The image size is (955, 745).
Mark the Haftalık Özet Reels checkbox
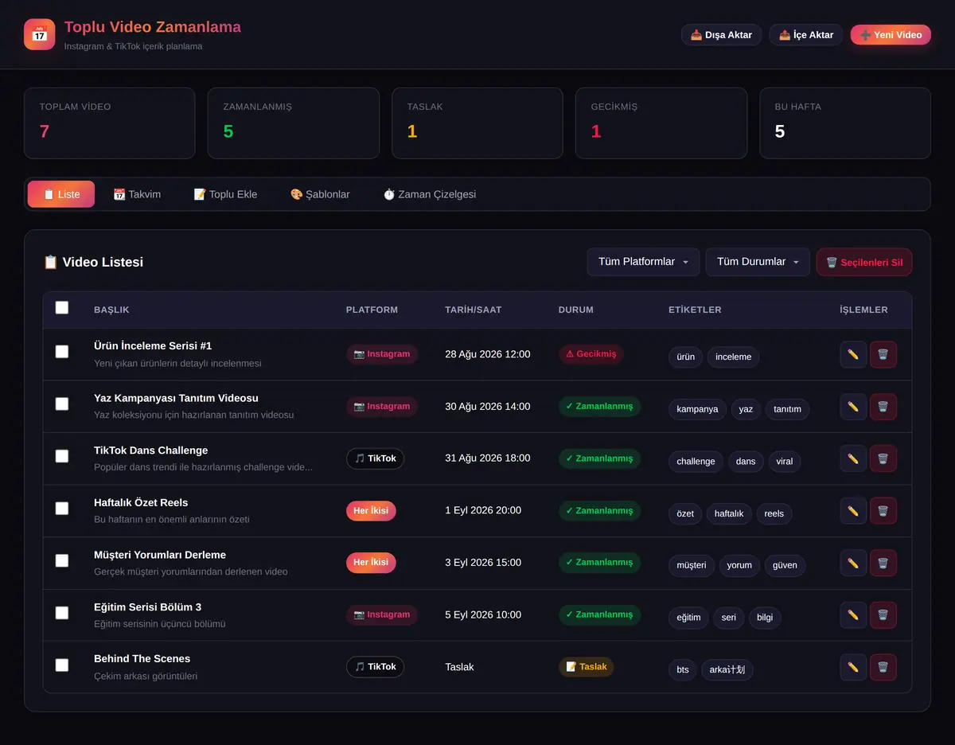point(62,508)
